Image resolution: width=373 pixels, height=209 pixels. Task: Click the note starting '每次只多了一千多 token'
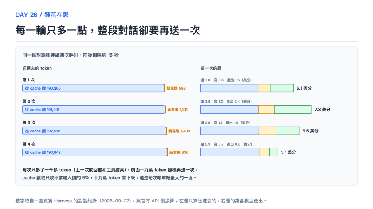click(x=110, y=170)
